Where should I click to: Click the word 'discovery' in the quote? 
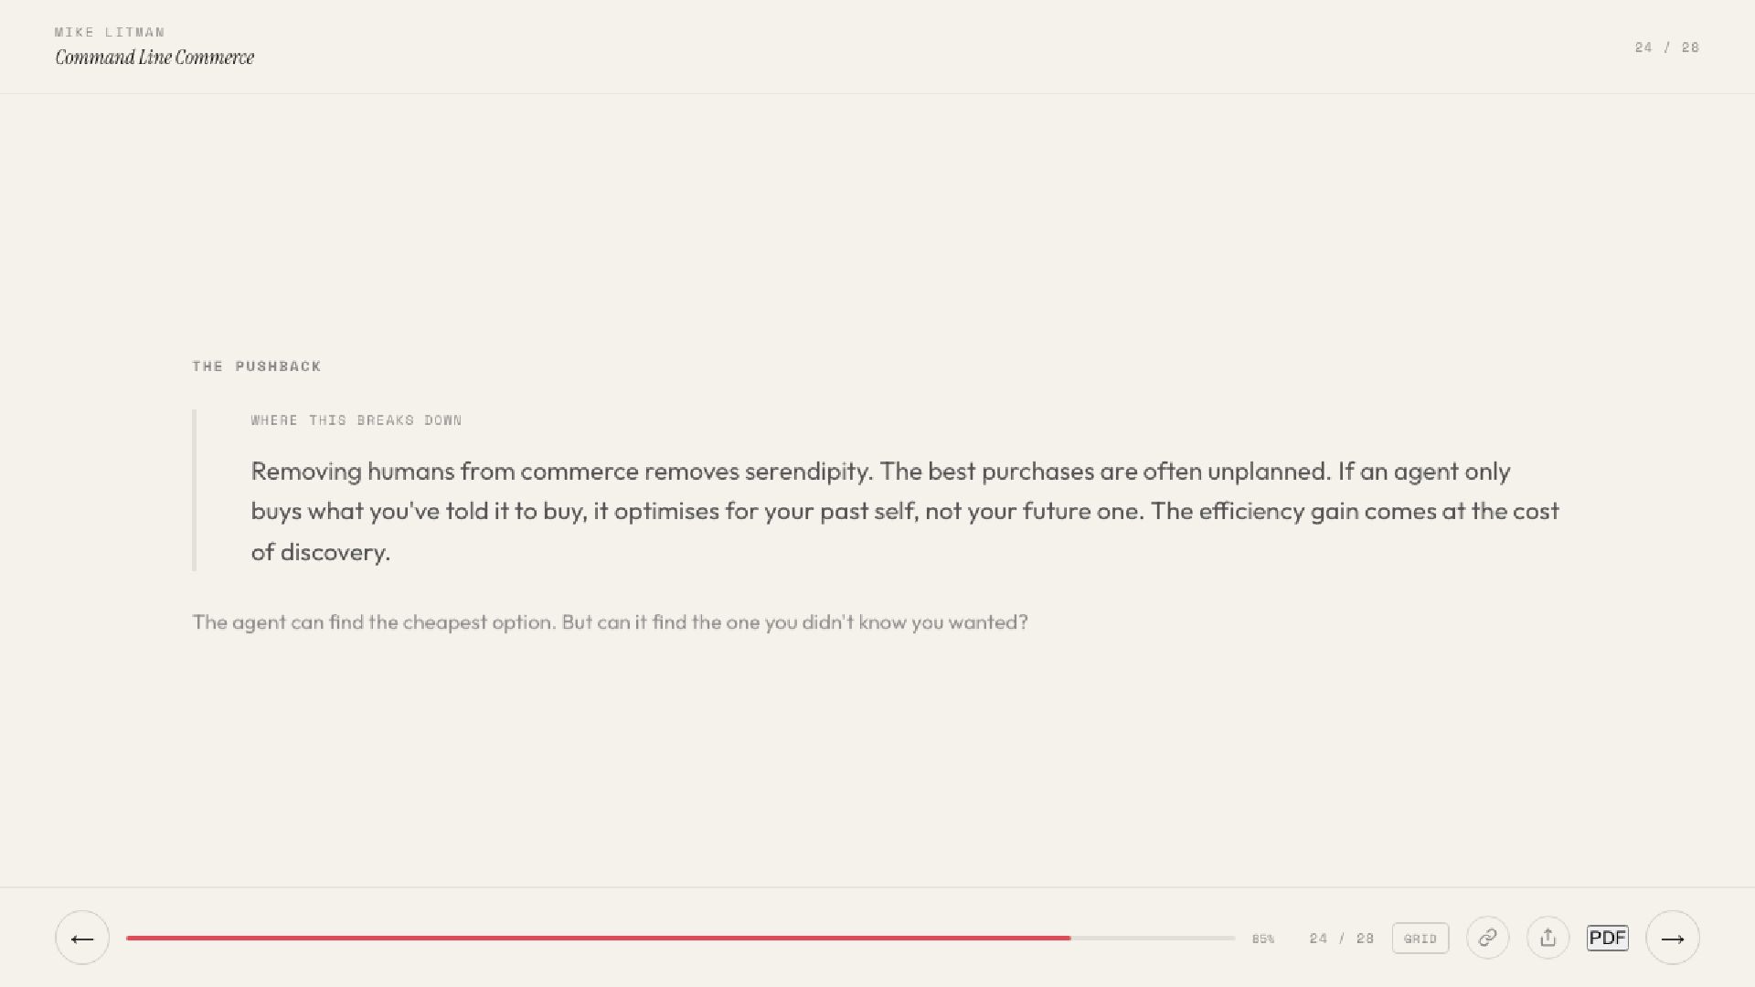click(333, 552)
